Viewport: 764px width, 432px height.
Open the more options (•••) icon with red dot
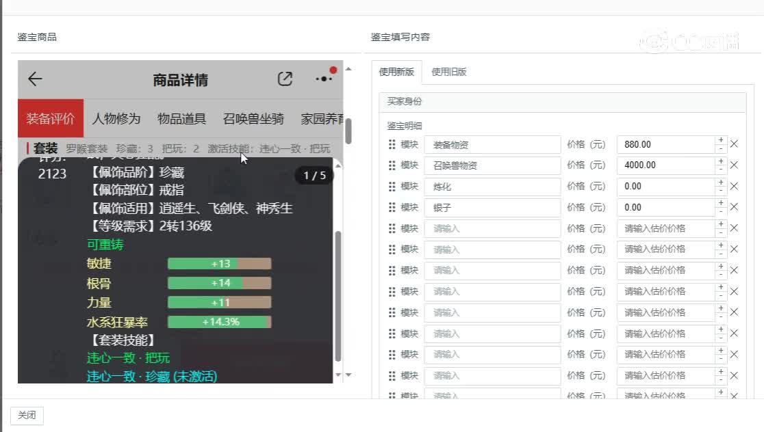click(x=322, y=79)
